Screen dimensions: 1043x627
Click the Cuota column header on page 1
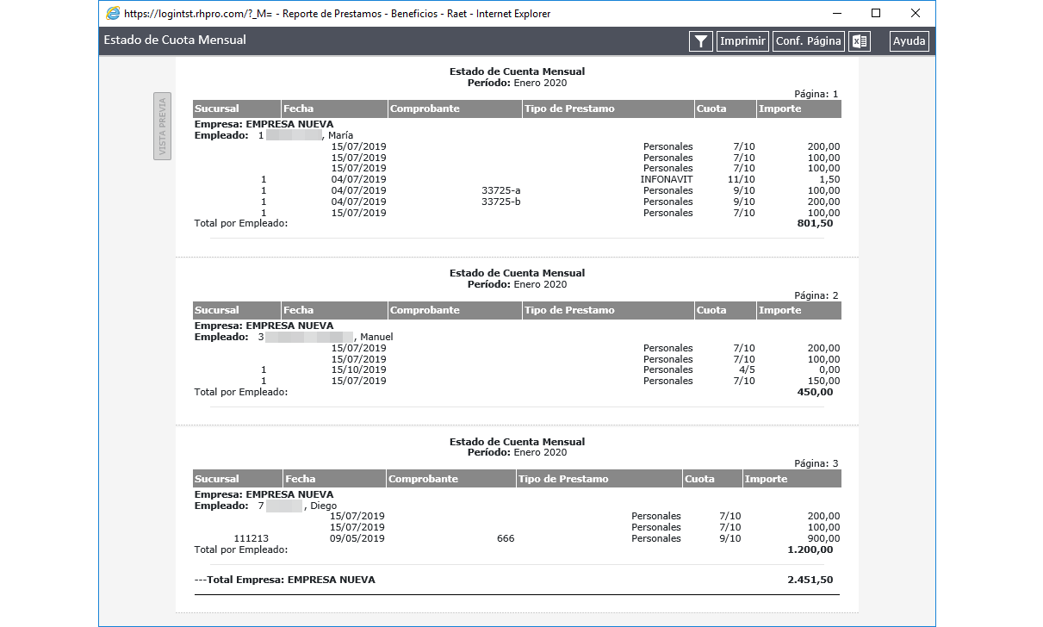click(x=725, y=109)
